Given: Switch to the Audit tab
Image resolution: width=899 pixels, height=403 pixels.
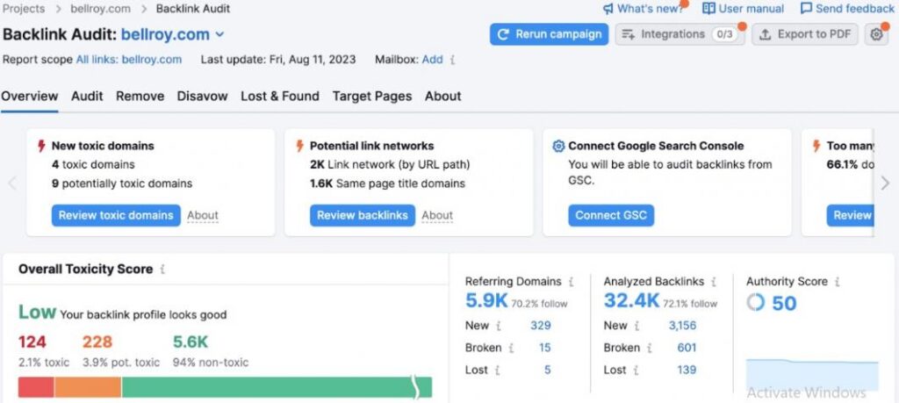Looking at the screenshot, I should tap(87, 97).
